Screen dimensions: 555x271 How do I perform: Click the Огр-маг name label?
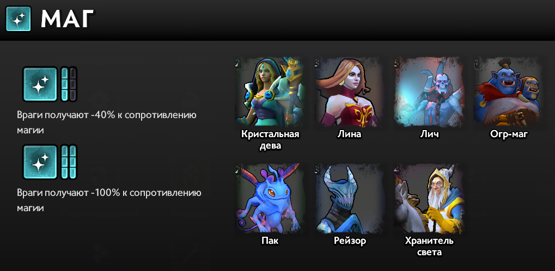click(509, 135)
